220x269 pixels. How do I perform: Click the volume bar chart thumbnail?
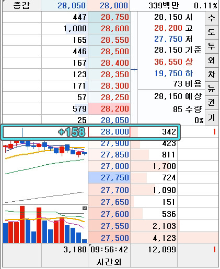click(x=45, y=224)
